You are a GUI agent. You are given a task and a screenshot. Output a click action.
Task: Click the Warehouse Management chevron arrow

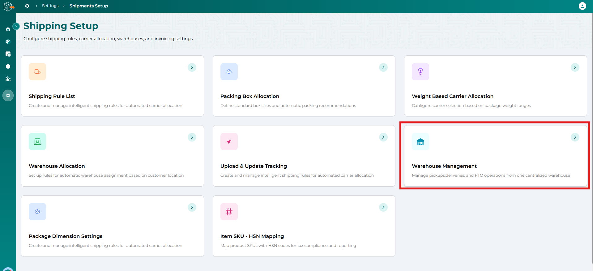click(x=575, y=137)
